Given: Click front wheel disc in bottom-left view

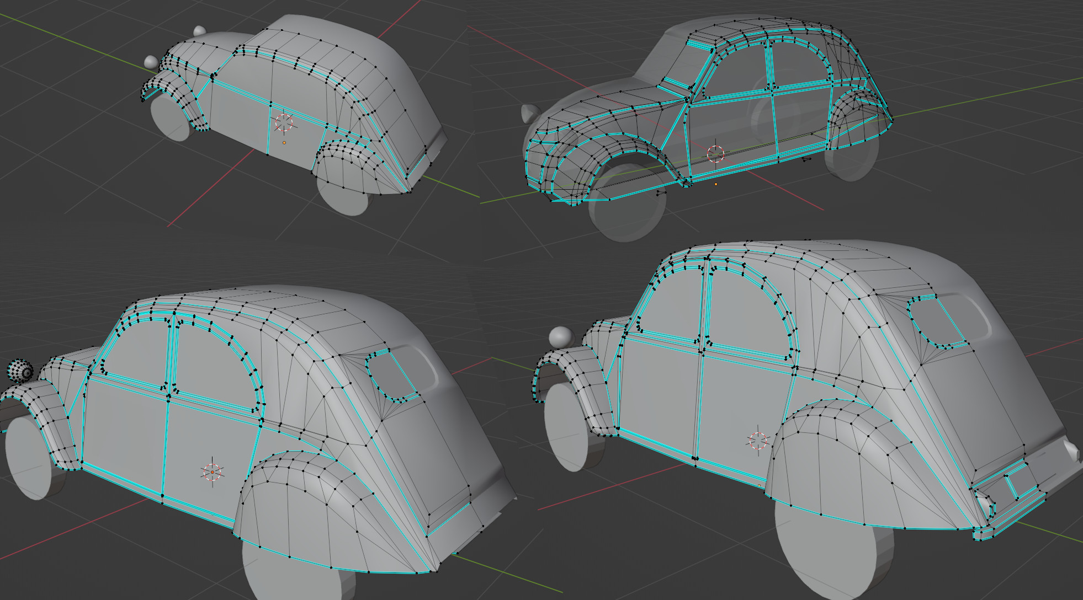Looking at the screenshot, I should click(28, 458).
